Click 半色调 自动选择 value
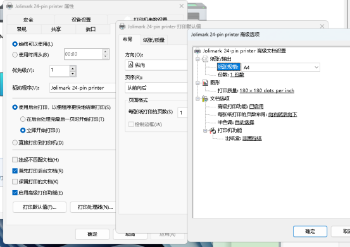Viewport: 350px width, 247px height. [244, 123]
